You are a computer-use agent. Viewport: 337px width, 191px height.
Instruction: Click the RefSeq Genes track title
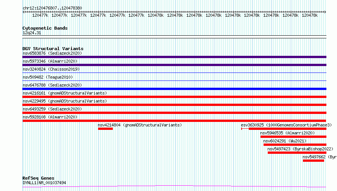(39, 178)
